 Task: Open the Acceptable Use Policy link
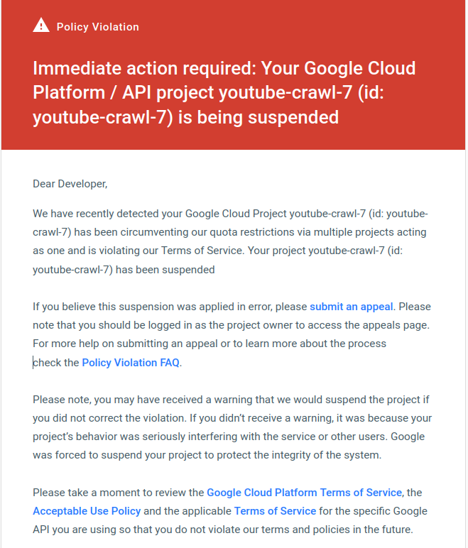coord(87,511)
